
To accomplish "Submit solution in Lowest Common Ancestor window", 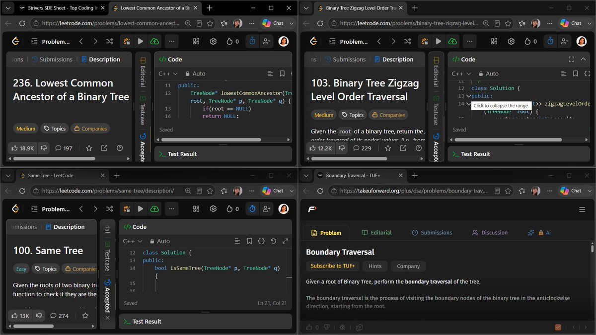I will 154,42.
